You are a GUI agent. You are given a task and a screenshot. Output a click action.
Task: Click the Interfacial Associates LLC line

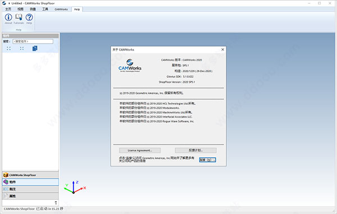[156, 117]
